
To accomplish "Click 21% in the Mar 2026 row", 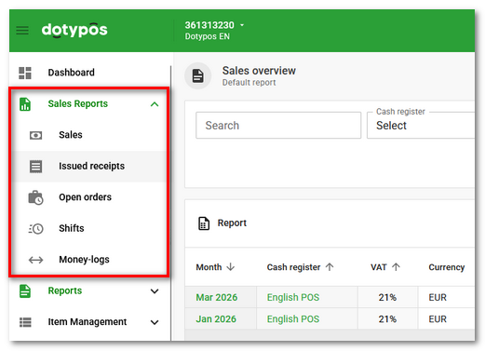I will click(387, 297).
